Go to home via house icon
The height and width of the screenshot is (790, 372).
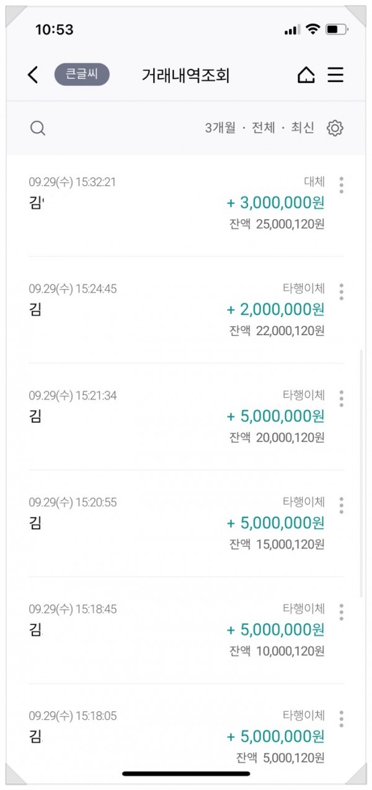[x=306, y=75]
